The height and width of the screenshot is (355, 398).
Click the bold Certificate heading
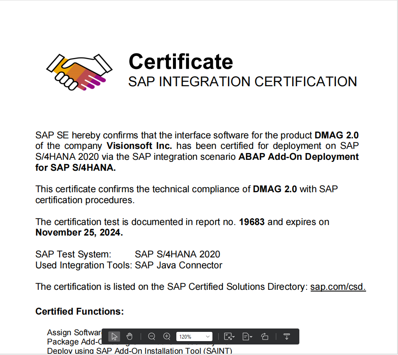tap(181, 61)
